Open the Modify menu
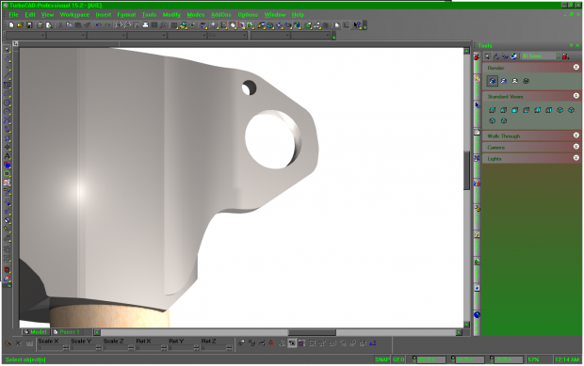The image size is (584, 366). [x=171, y=15]
